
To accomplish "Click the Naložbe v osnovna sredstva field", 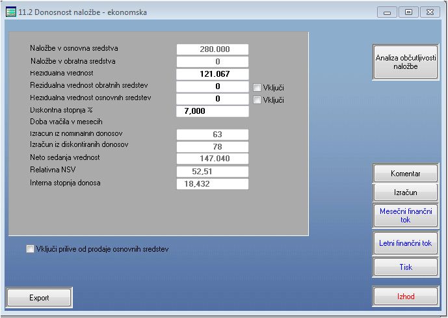I will click(212, 49).
